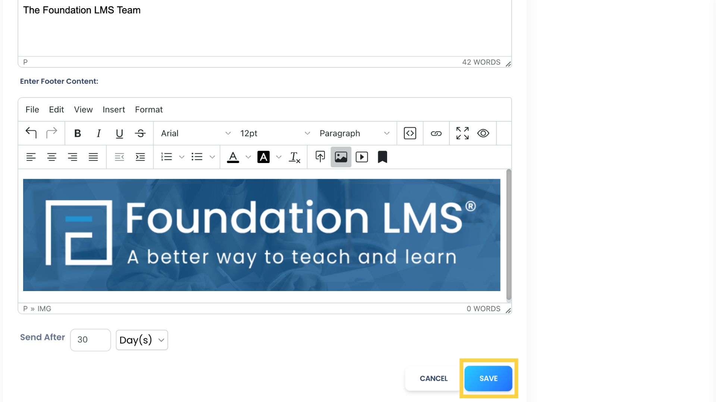Open the Source Code view icon

coord(410,133)
